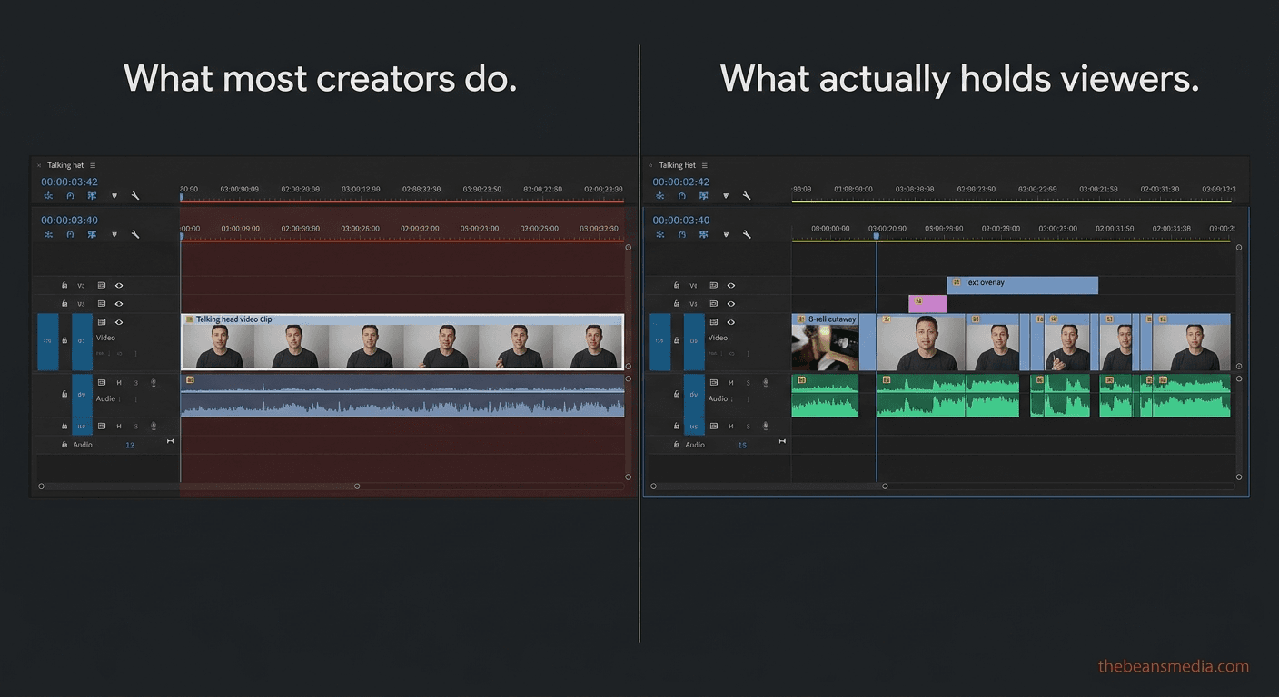Open the left timeline's Talking het panel menu
This screenshot has height=697, width=1279.
93,165
